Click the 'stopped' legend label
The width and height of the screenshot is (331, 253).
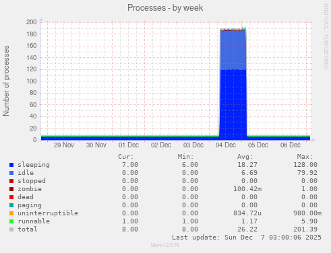point(32,181)
